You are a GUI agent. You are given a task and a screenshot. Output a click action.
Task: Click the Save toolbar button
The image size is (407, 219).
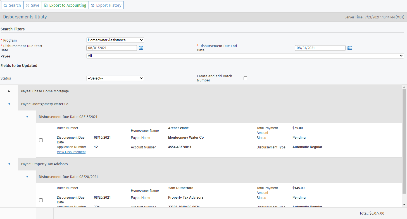tap(32, 5)
